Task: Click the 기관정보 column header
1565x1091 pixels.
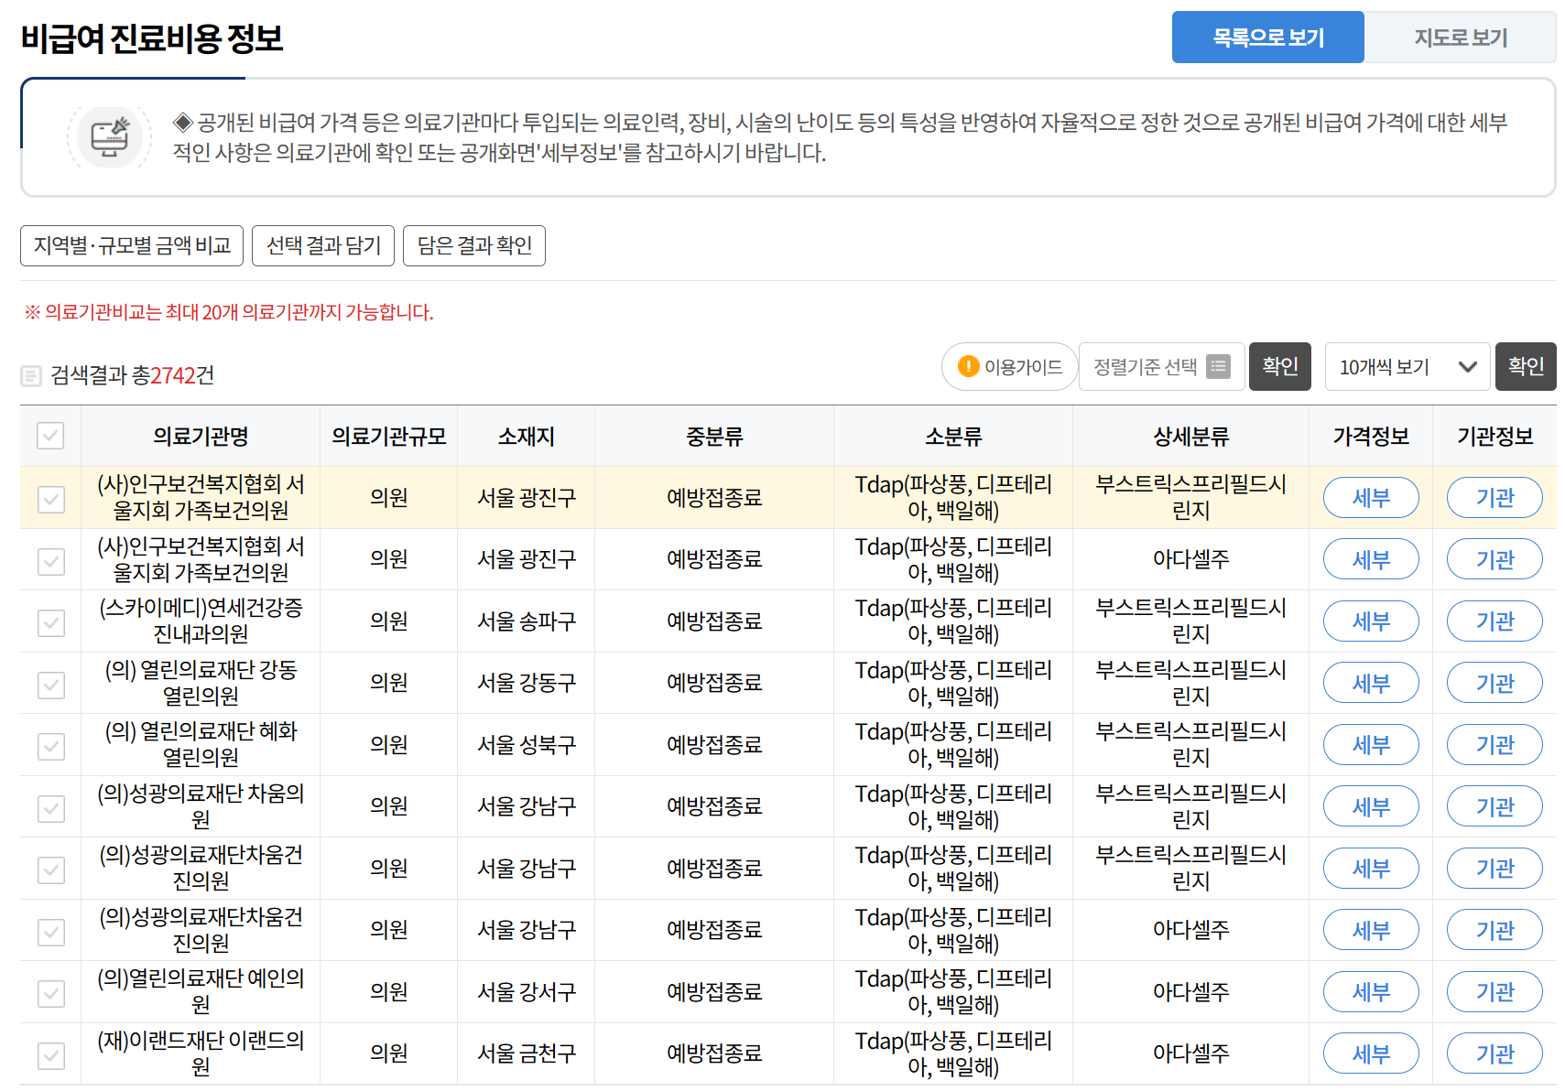Action: tap(1494, 437)
